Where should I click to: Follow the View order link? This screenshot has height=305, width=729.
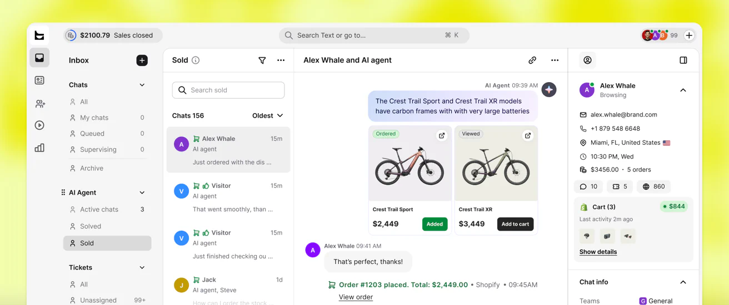click(x=356, y=297)
